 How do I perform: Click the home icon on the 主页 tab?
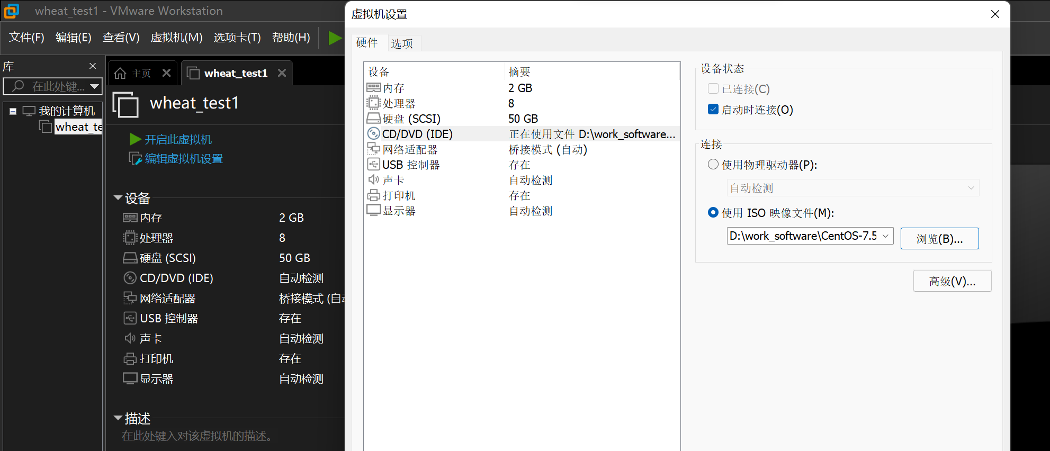[120, 73]
